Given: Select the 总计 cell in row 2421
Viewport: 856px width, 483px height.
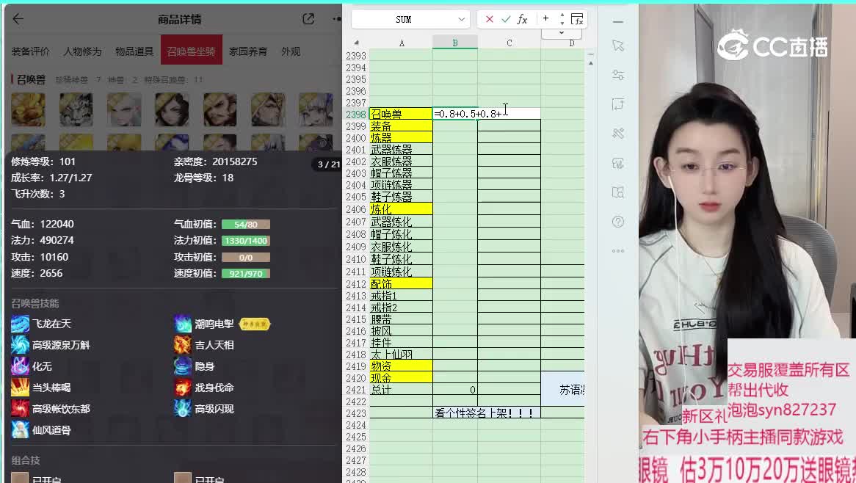Looking at the screenshot, I should point(402,390).
